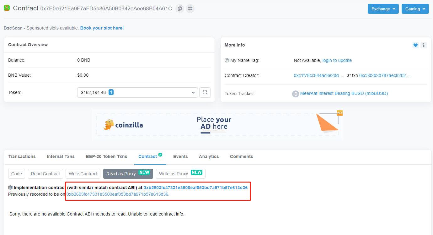Screen dimensions: 433x235
Task: Click the implementation contract layers icon
Action: click(x=10, y=188)
